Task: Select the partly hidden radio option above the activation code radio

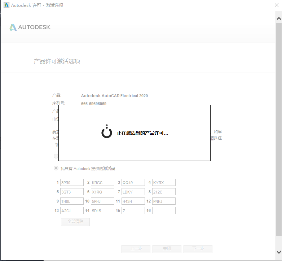Action: point(56,156)
